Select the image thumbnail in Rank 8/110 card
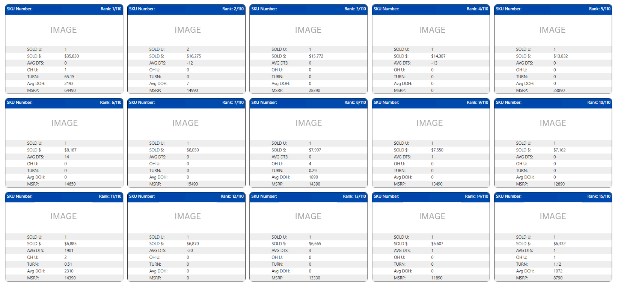 click(x=308, y=123)
